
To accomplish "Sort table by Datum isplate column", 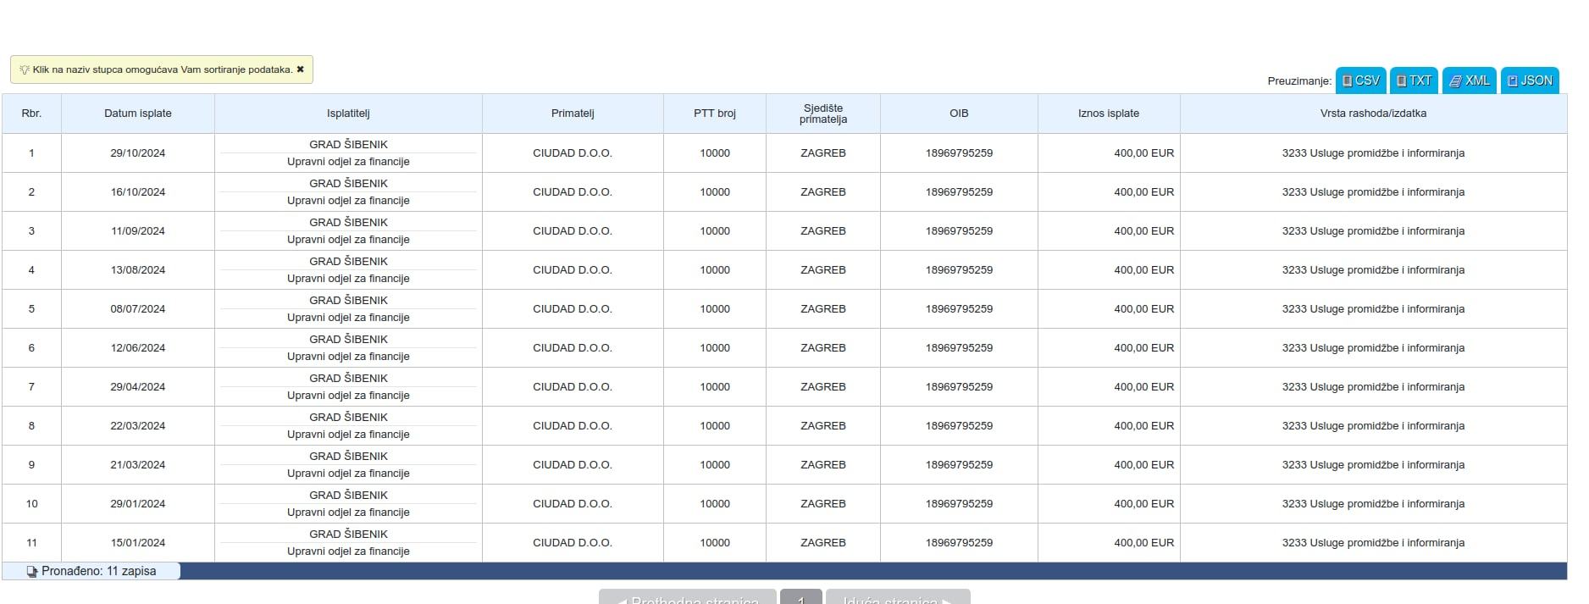I will click(138, 114).
